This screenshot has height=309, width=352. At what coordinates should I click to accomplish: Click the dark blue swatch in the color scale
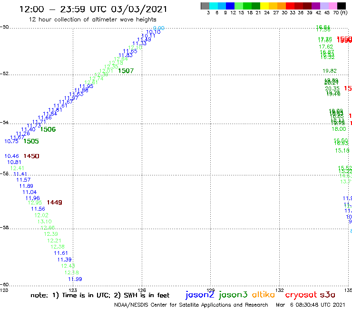pos(230,6)
